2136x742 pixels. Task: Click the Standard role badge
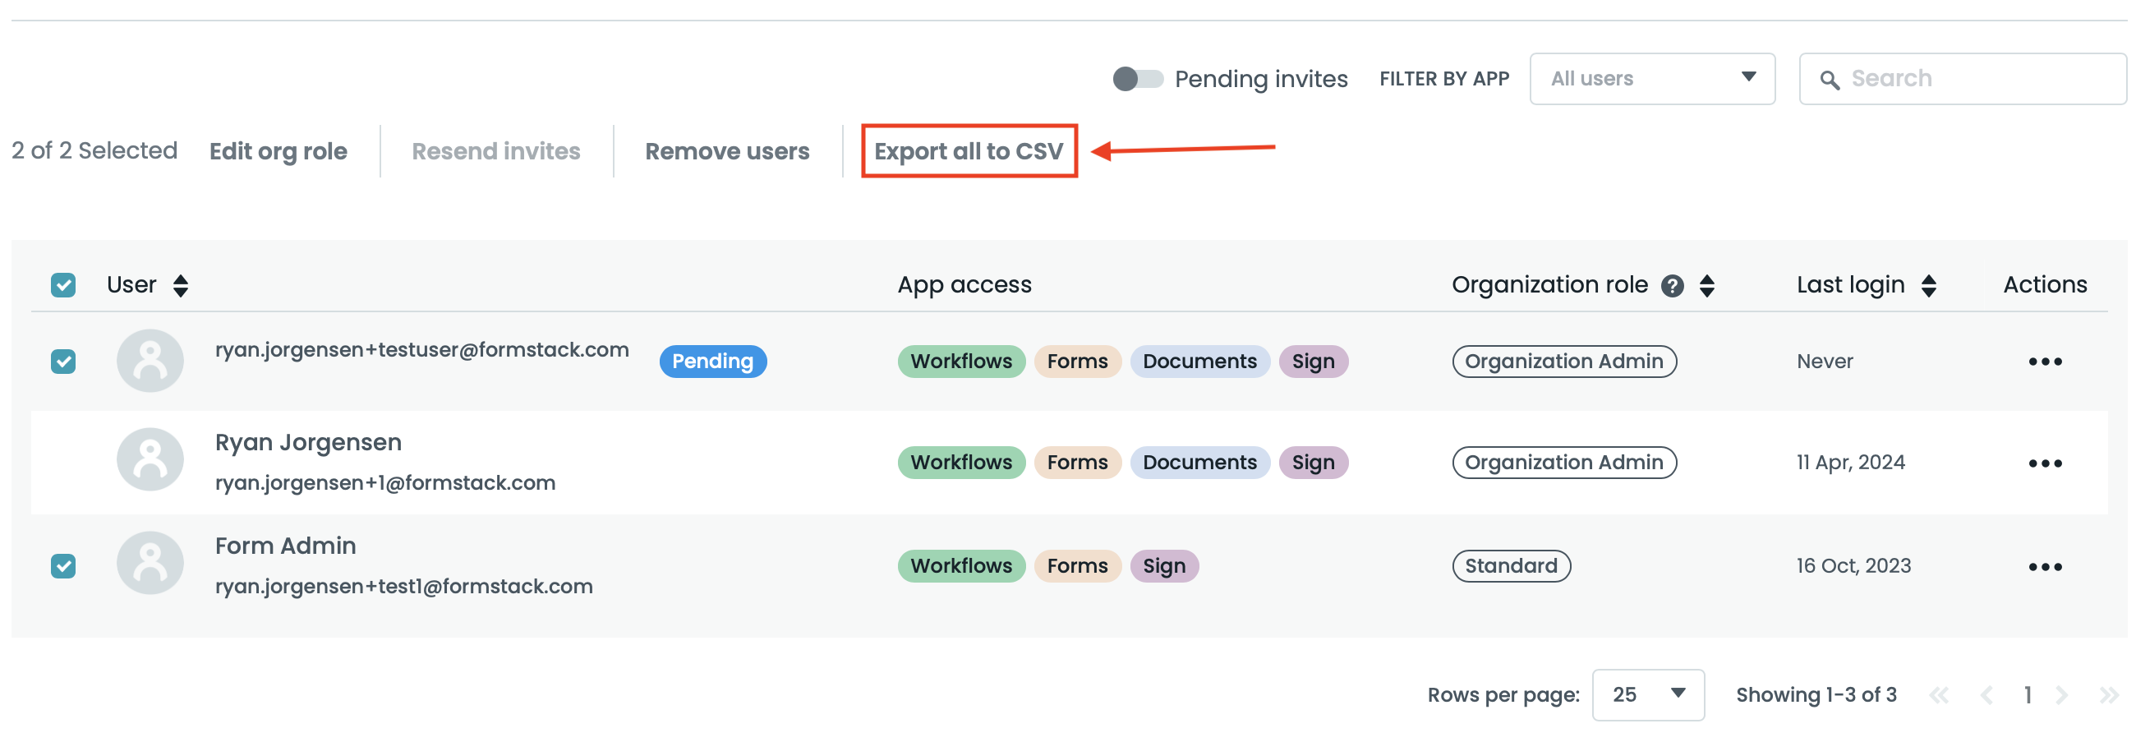point(1510,566)
